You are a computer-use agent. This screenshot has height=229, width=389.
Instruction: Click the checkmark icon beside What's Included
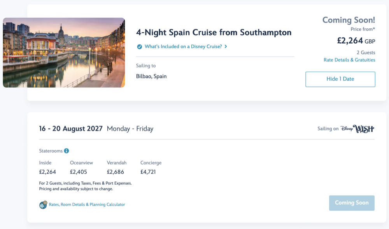[x=139, y=47]
